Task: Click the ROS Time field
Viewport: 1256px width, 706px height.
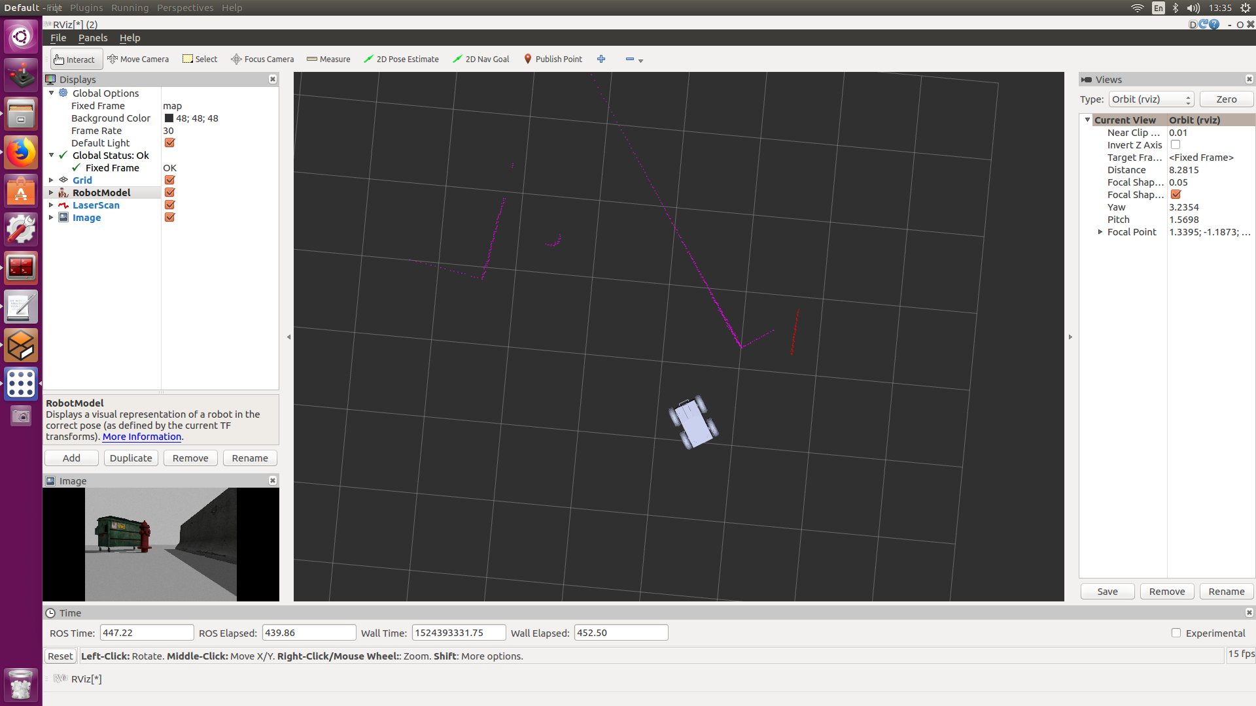Action: pyautogui.click(x=147, y=633)
